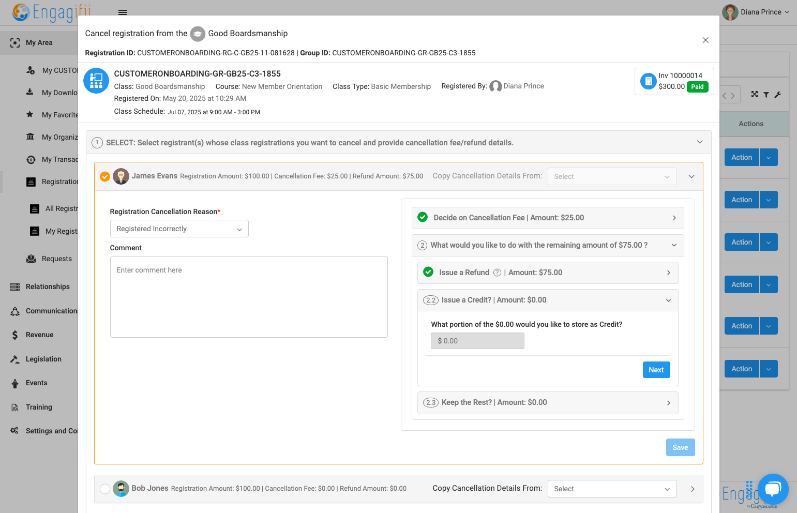797x513 pixels.
Task: Open the Training menu item
Action: [x=39, y=407]
